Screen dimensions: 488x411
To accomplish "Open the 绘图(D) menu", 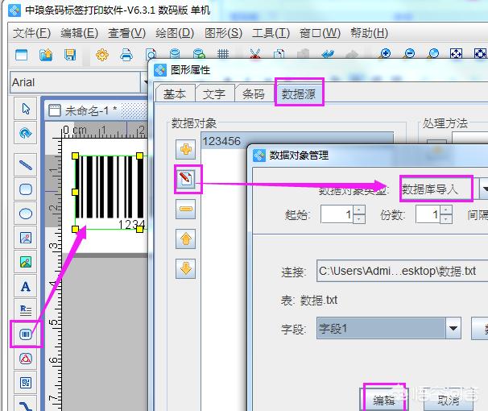I will tap(175, 33).
